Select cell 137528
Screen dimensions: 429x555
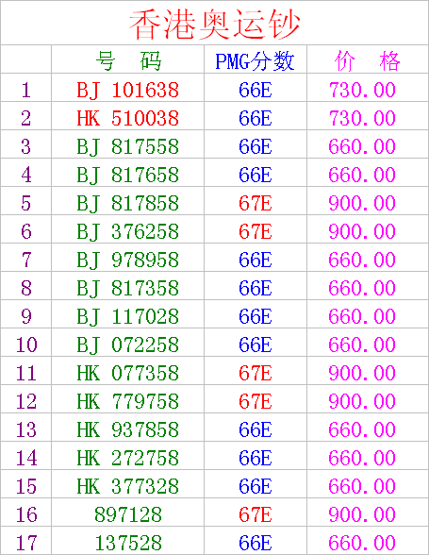[x=127, y=542]
